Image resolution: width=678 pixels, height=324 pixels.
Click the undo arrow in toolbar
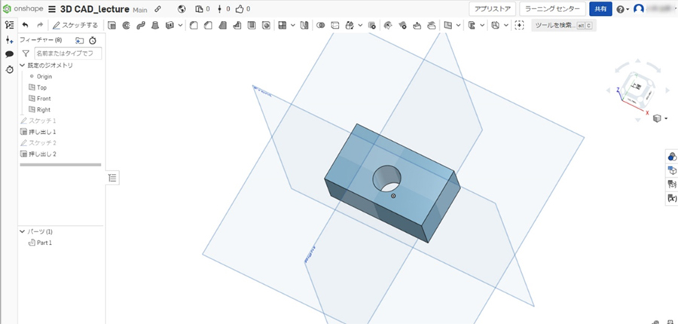coord(25,25)
